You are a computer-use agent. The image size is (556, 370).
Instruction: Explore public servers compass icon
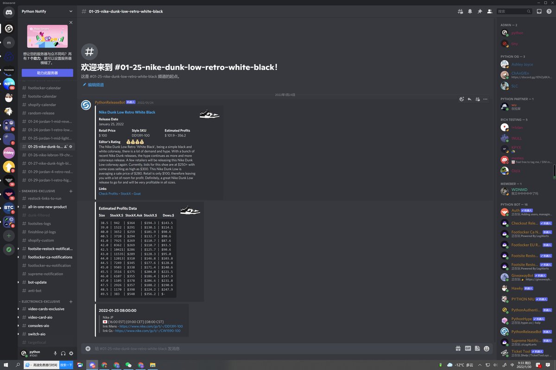click(9, 249)
